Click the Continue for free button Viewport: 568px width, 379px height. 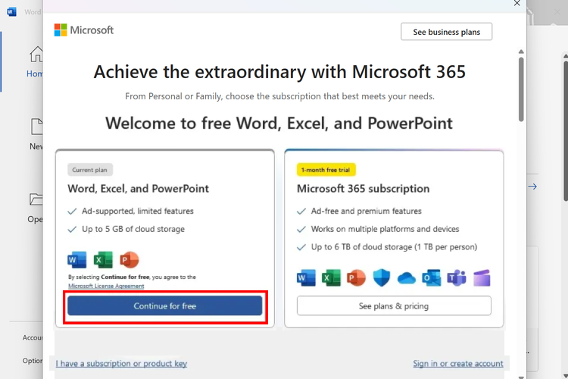165,305
